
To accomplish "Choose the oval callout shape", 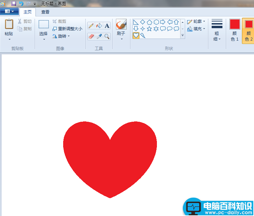I will pyautogui.click(x=170, y=29).
